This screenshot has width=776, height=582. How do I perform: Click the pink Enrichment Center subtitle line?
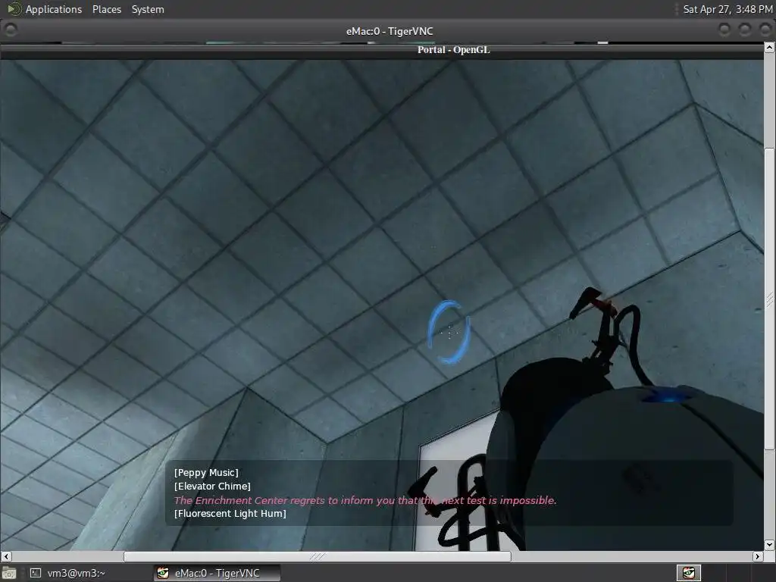point(365,500)
